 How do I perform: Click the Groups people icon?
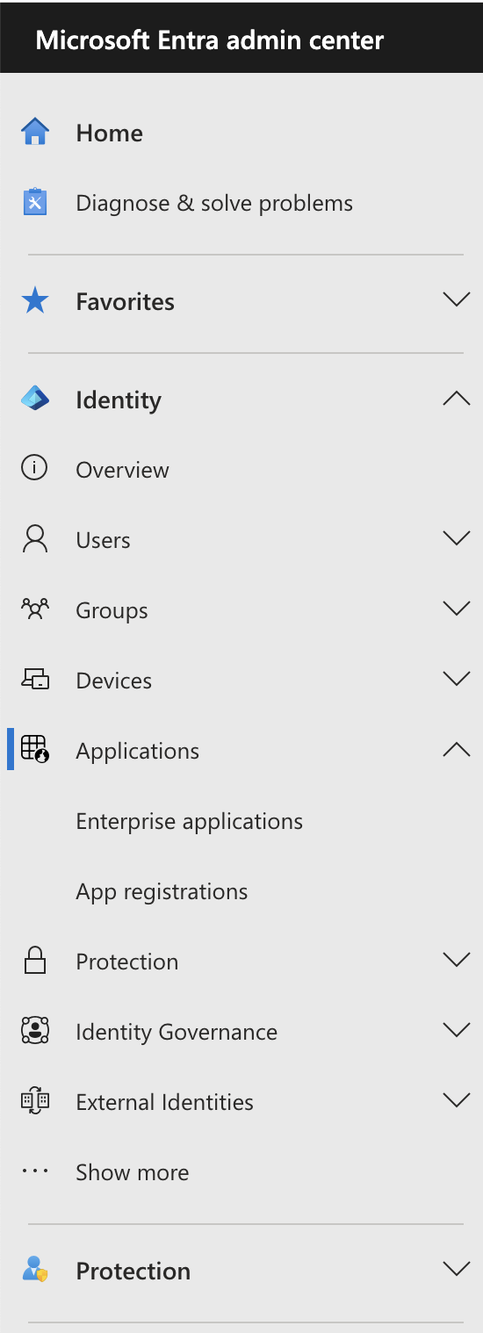(x=35, y=609)
